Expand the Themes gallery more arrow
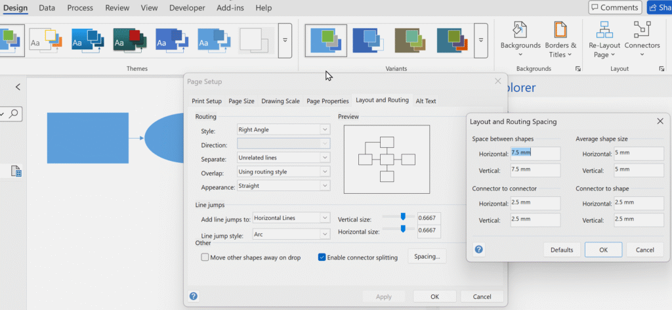This screenshot has width=672, height=310. point(285,39)
